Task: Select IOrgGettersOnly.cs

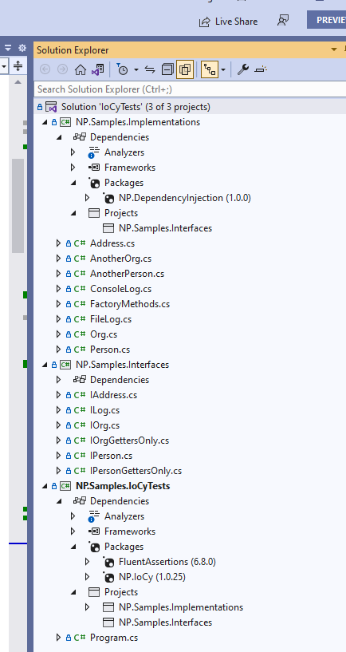Action: click(130, 441)
